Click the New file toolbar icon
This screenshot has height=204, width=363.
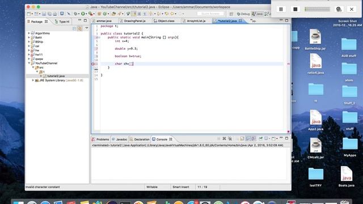pos(29,14)
